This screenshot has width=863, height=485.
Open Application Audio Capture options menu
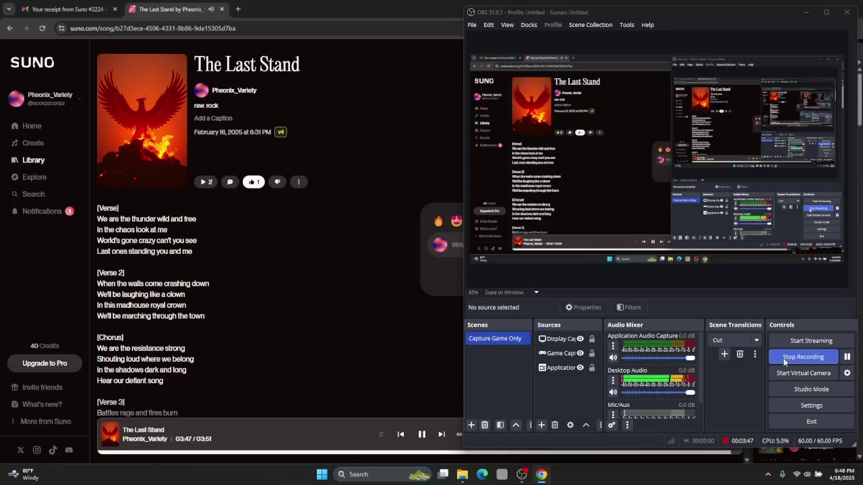pos(613,346)
